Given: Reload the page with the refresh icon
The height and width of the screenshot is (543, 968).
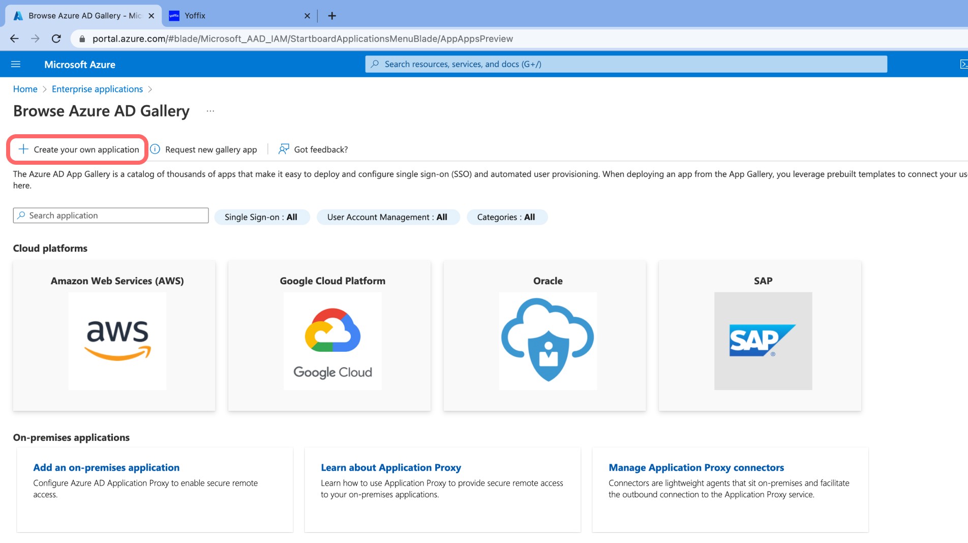Looking at the screenshot, I should (56, 39).
